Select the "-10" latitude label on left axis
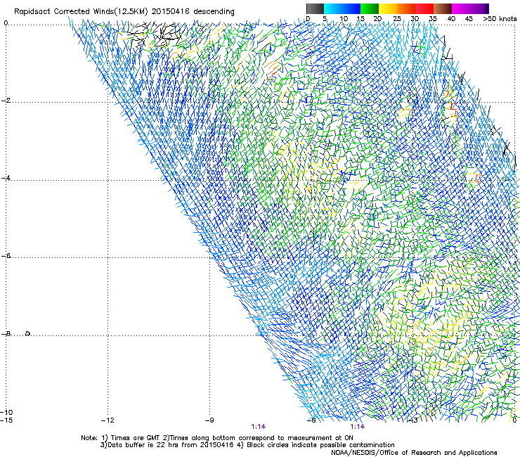 (6, 412)
